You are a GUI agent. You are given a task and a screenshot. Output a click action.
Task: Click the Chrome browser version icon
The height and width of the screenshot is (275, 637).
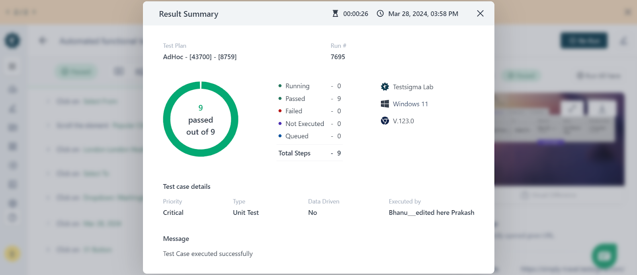tap(385, 121)
